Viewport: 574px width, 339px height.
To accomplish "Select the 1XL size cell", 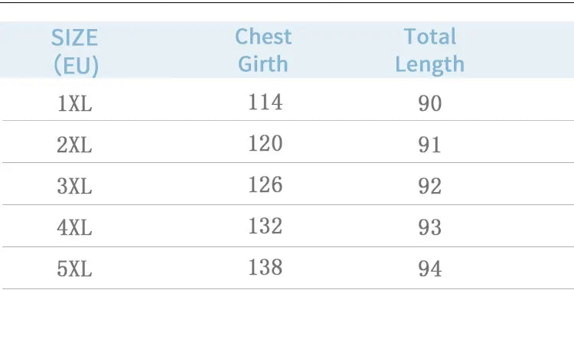I will pos(75,103).
